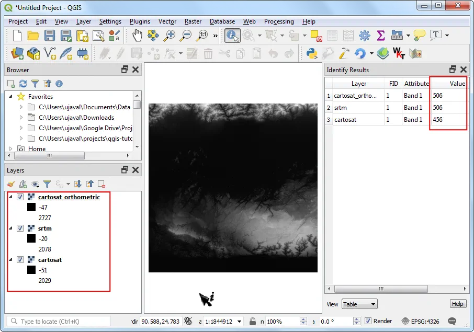The width and height of the screenshot is (474, 332).
Task: Sort by the Value column header
Action: tap(449, 83)
